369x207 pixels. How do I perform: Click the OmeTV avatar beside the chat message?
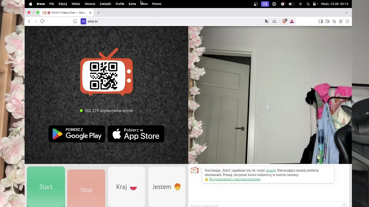pyautogui.click(x=195, y=170)
